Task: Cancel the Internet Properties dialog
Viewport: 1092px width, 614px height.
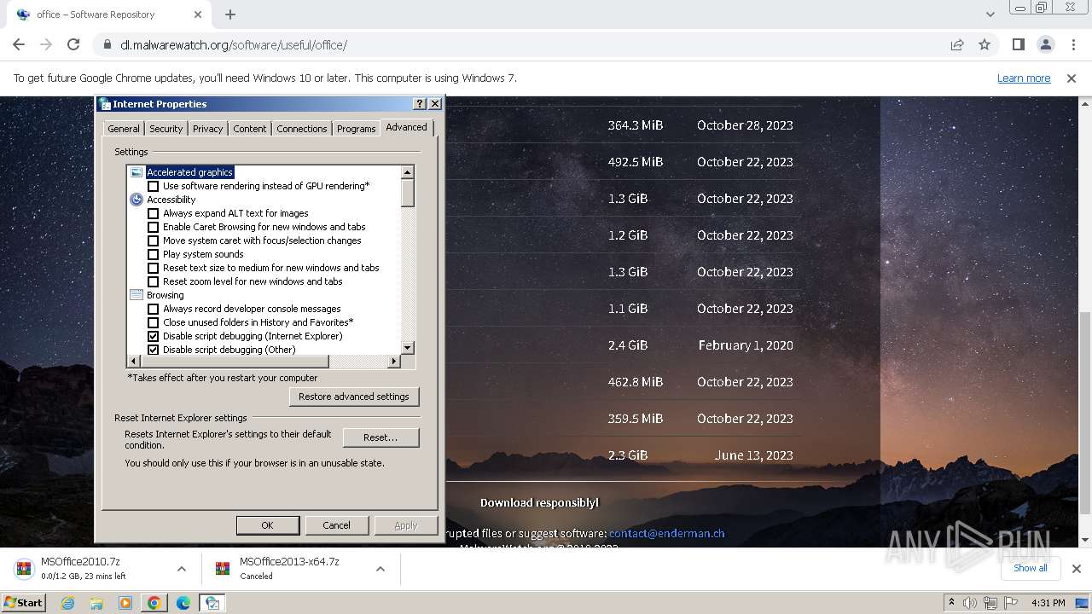Action: pos(336,525)
